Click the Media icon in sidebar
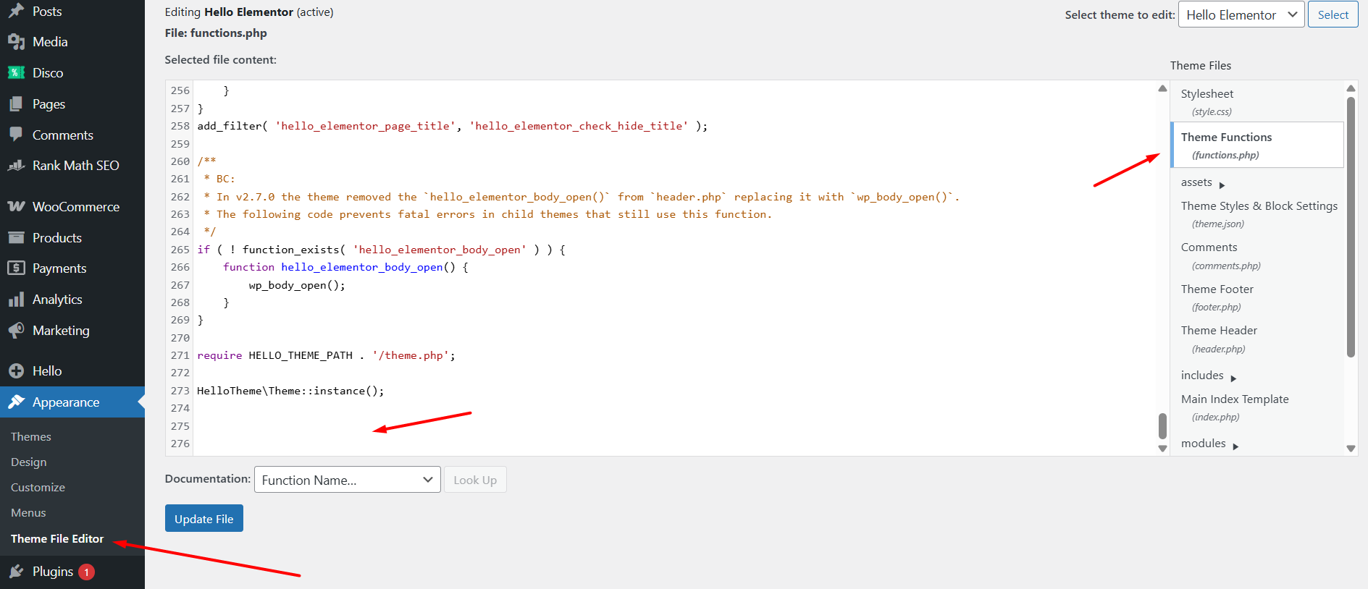Viewport: 1368px width, 589px height. click(x=16, y=42)
